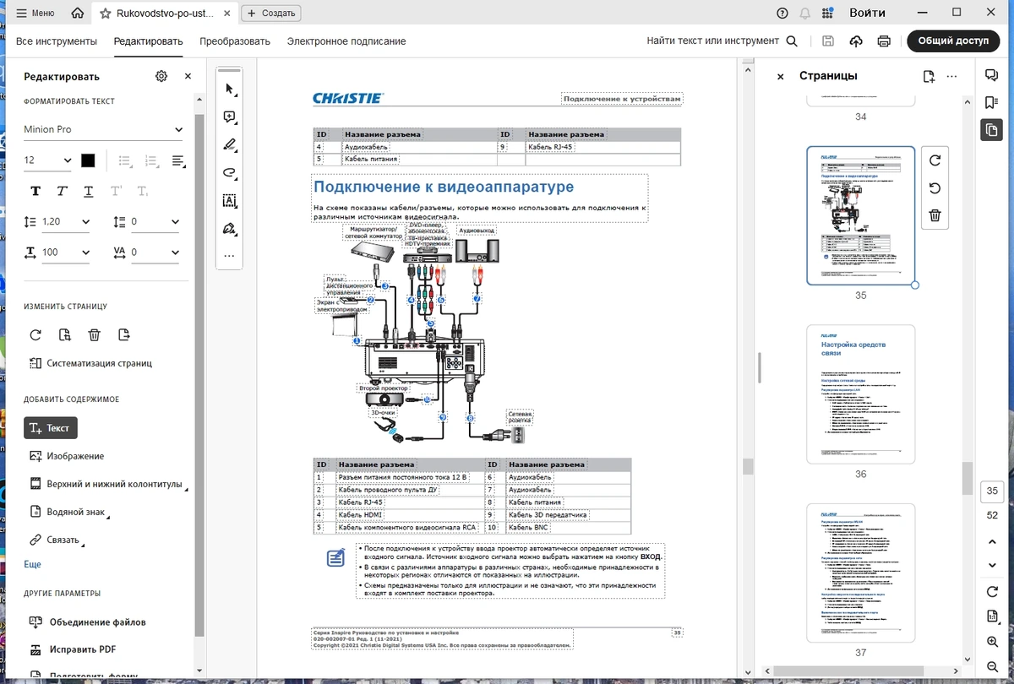Screen dimensions: 1014x684
Task: Open the character spacing VA dropdown
Action: [x=154, y=252]
